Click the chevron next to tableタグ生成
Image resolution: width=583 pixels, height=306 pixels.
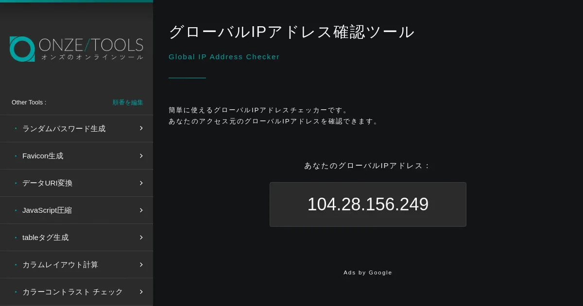coord(141,237)
